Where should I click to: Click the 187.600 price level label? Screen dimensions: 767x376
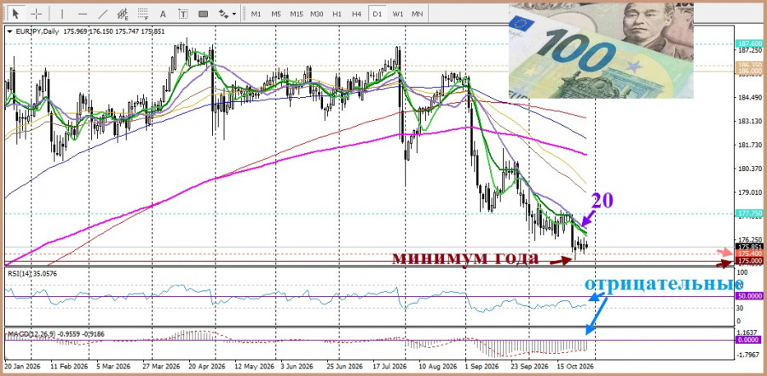tap(749, 43)
